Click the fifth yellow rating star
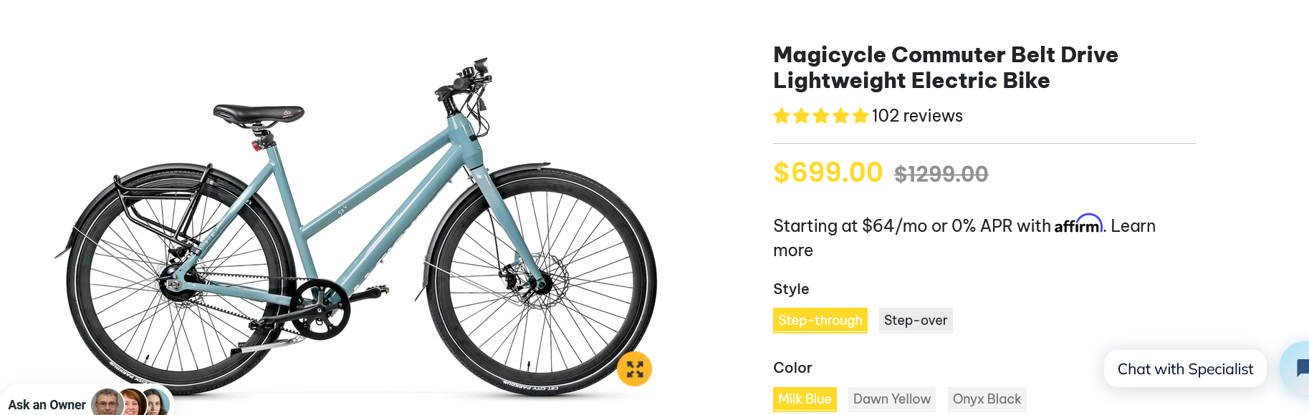1309x415 pixels. coord(860,116)
